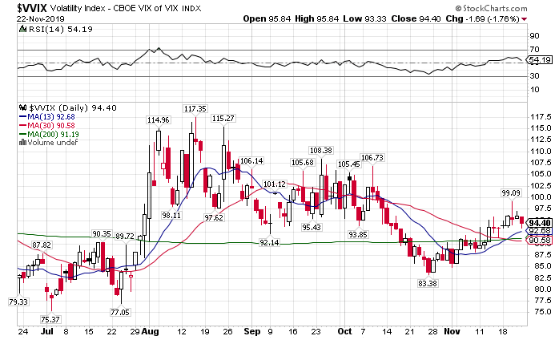The image size is (559, 340).
Task: Click the 77.05 low annotation
Action: click(x=120, y=312)
